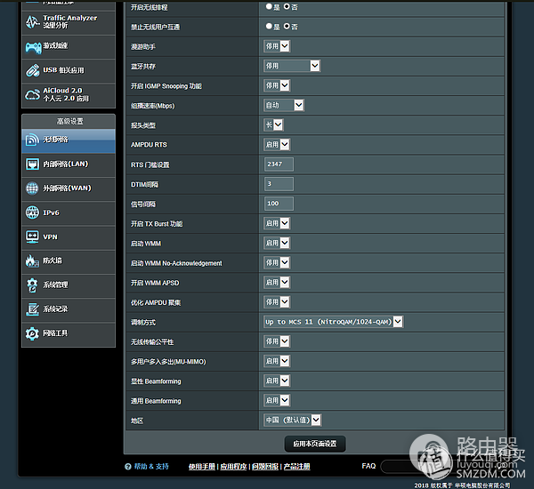Click the RTS 门槛设置 value field

tap(279, 164)
